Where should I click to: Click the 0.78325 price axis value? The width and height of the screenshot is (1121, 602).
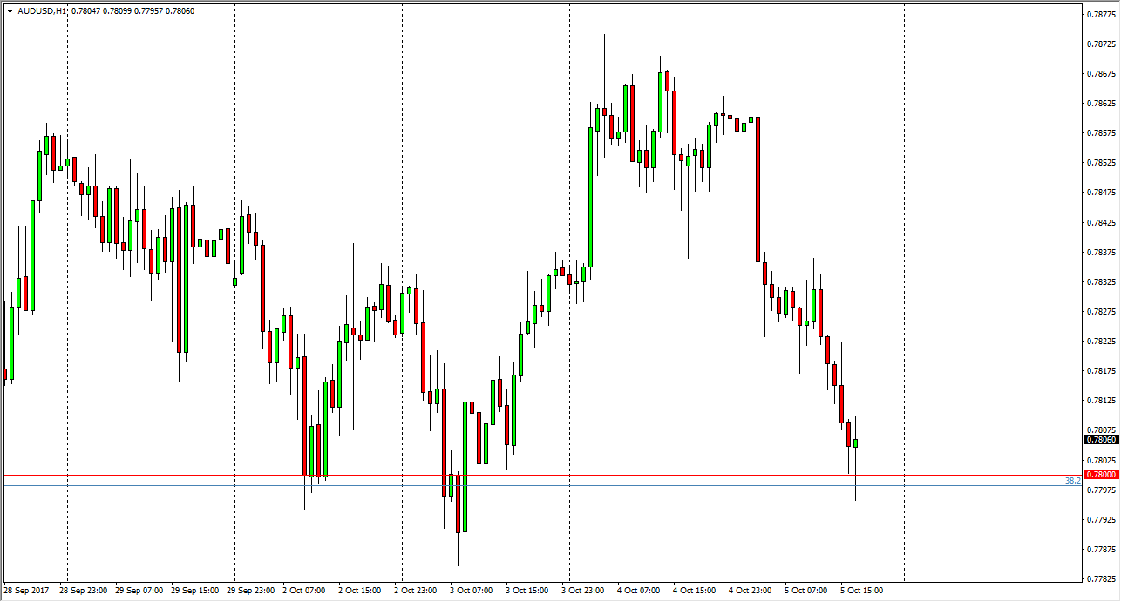1101,282
